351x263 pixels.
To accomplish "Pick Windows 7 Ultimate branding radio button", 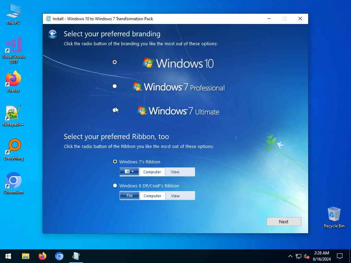I will click(x=114, y=110).
